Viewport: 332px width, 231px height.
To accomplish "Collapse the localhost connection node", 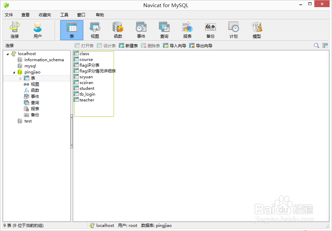I will point(7,54).
